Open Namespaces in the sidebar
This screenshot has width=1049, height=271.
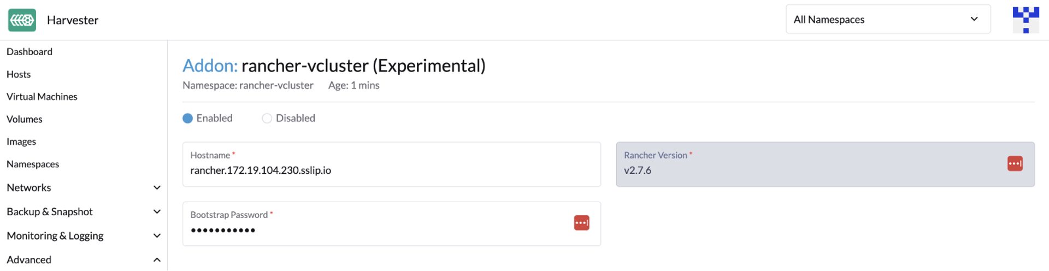(x=33, y=164)
